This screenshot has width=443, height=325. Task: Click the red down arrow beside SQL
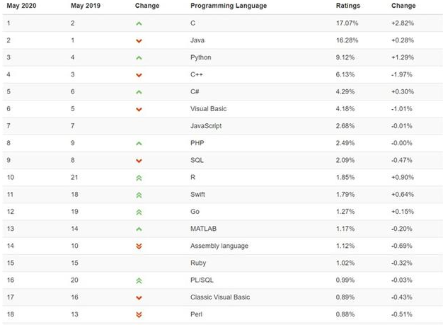point(139,160)
